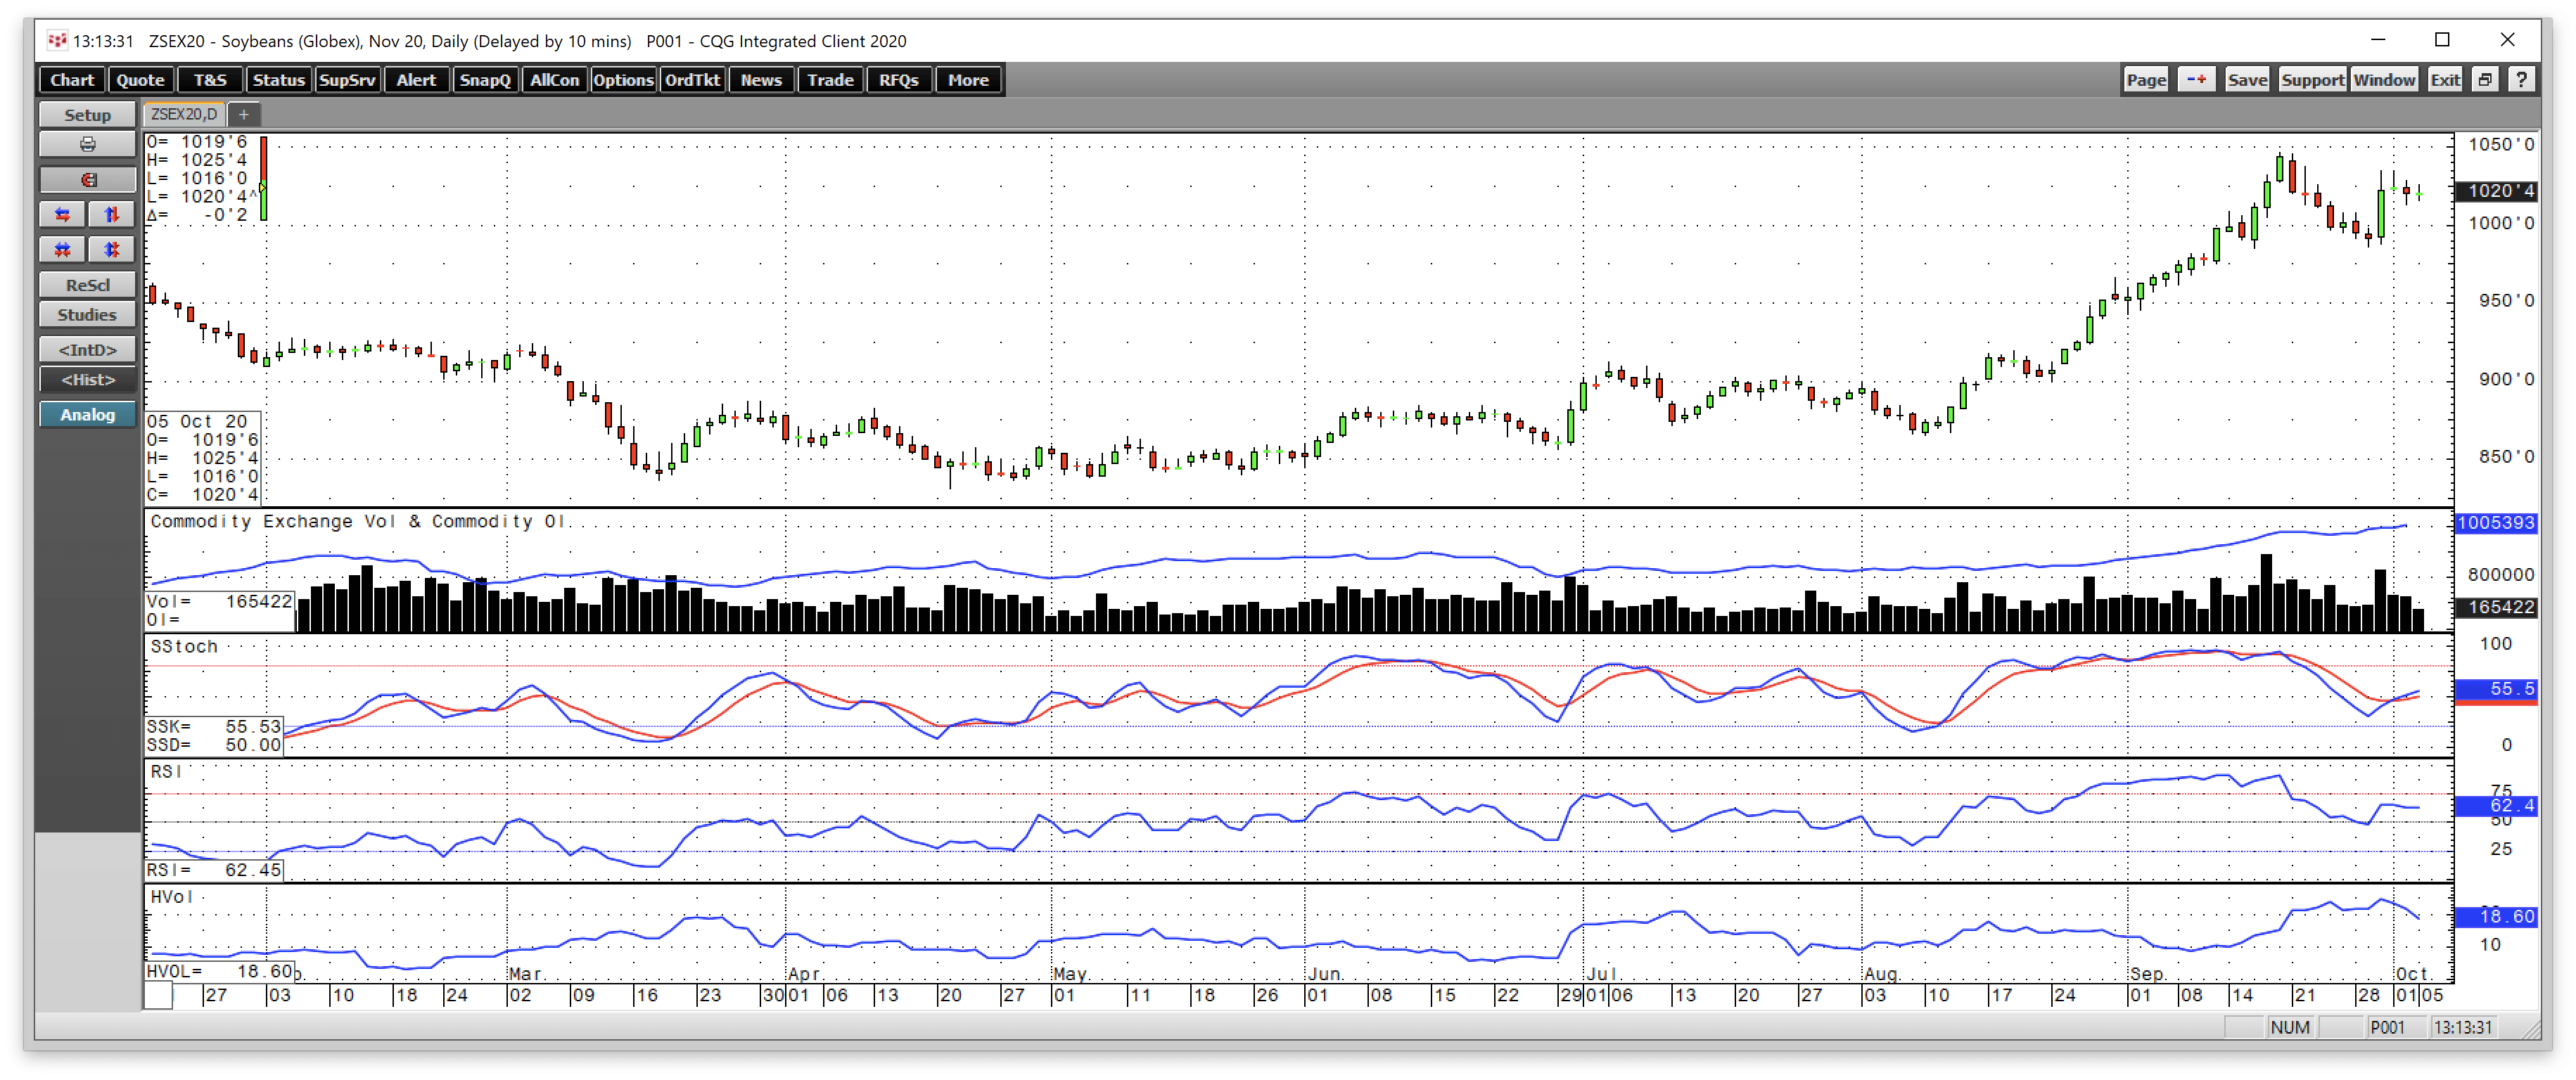Image resolution: width=2576 pixels, height=1080 pixels.
Task: Click the '05 Oct 20' cursor date label
Action: coord(197,422)
